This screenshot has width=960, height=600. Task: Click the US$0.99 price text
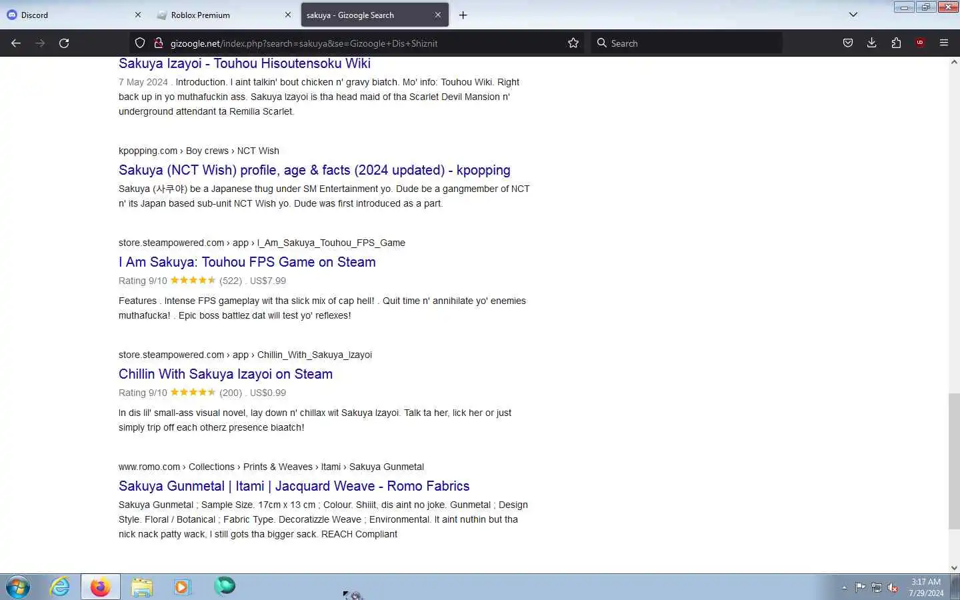coord(268,393)
